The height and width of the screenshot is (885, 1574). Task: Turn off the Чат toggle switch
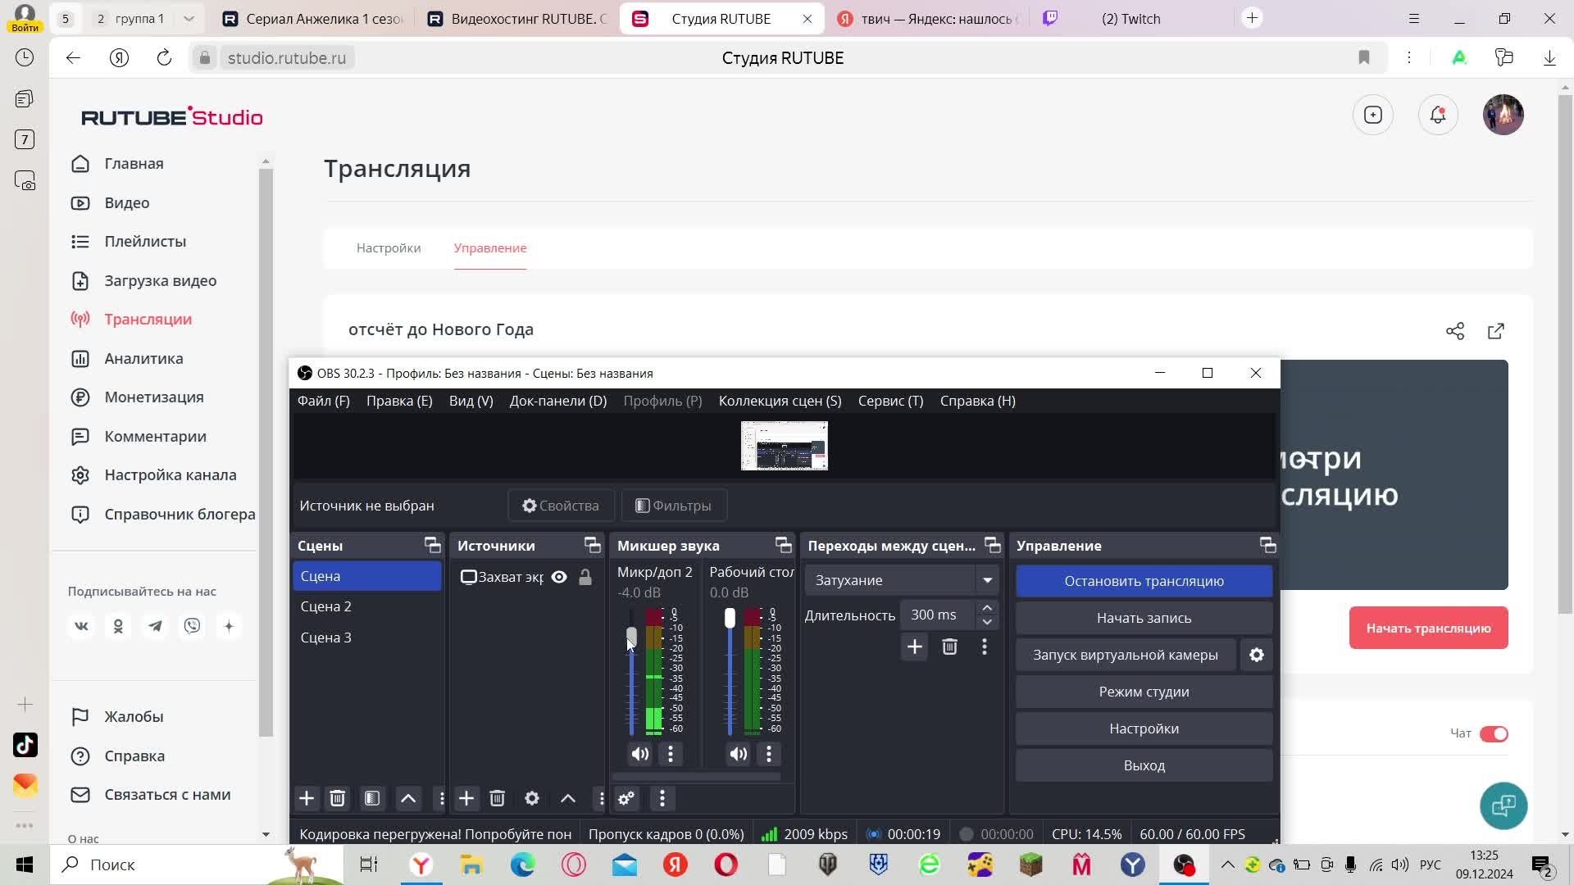(x=1493, y=733)
